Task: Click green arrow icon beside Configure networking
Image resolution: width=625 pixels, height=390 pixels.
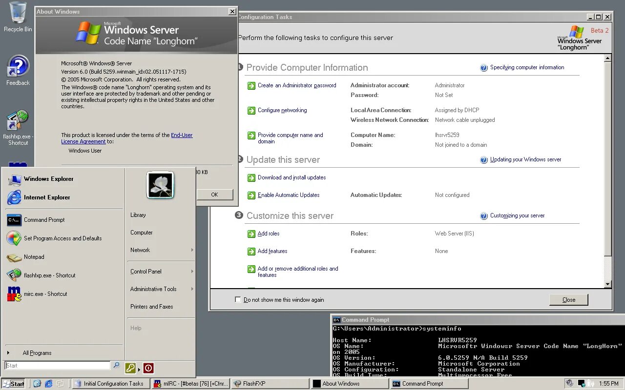Action: (x=251, y=111)
